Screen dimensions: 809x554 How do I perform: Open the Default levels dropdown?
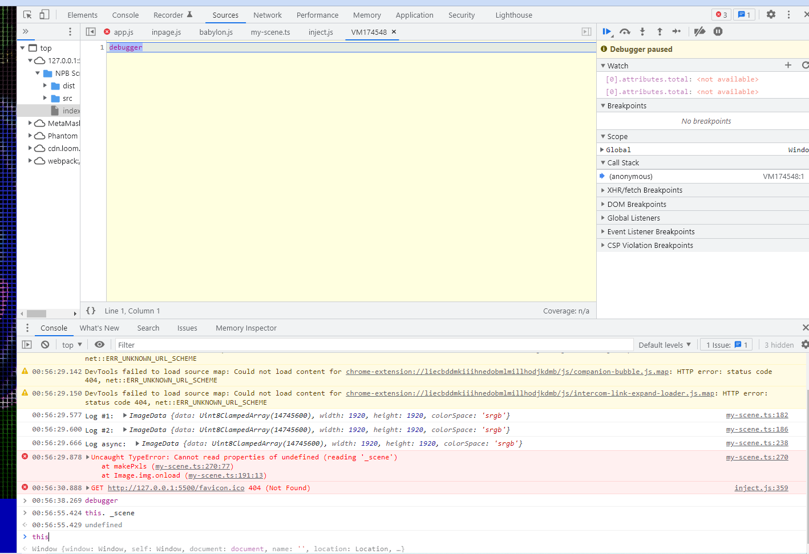[665, 345]
